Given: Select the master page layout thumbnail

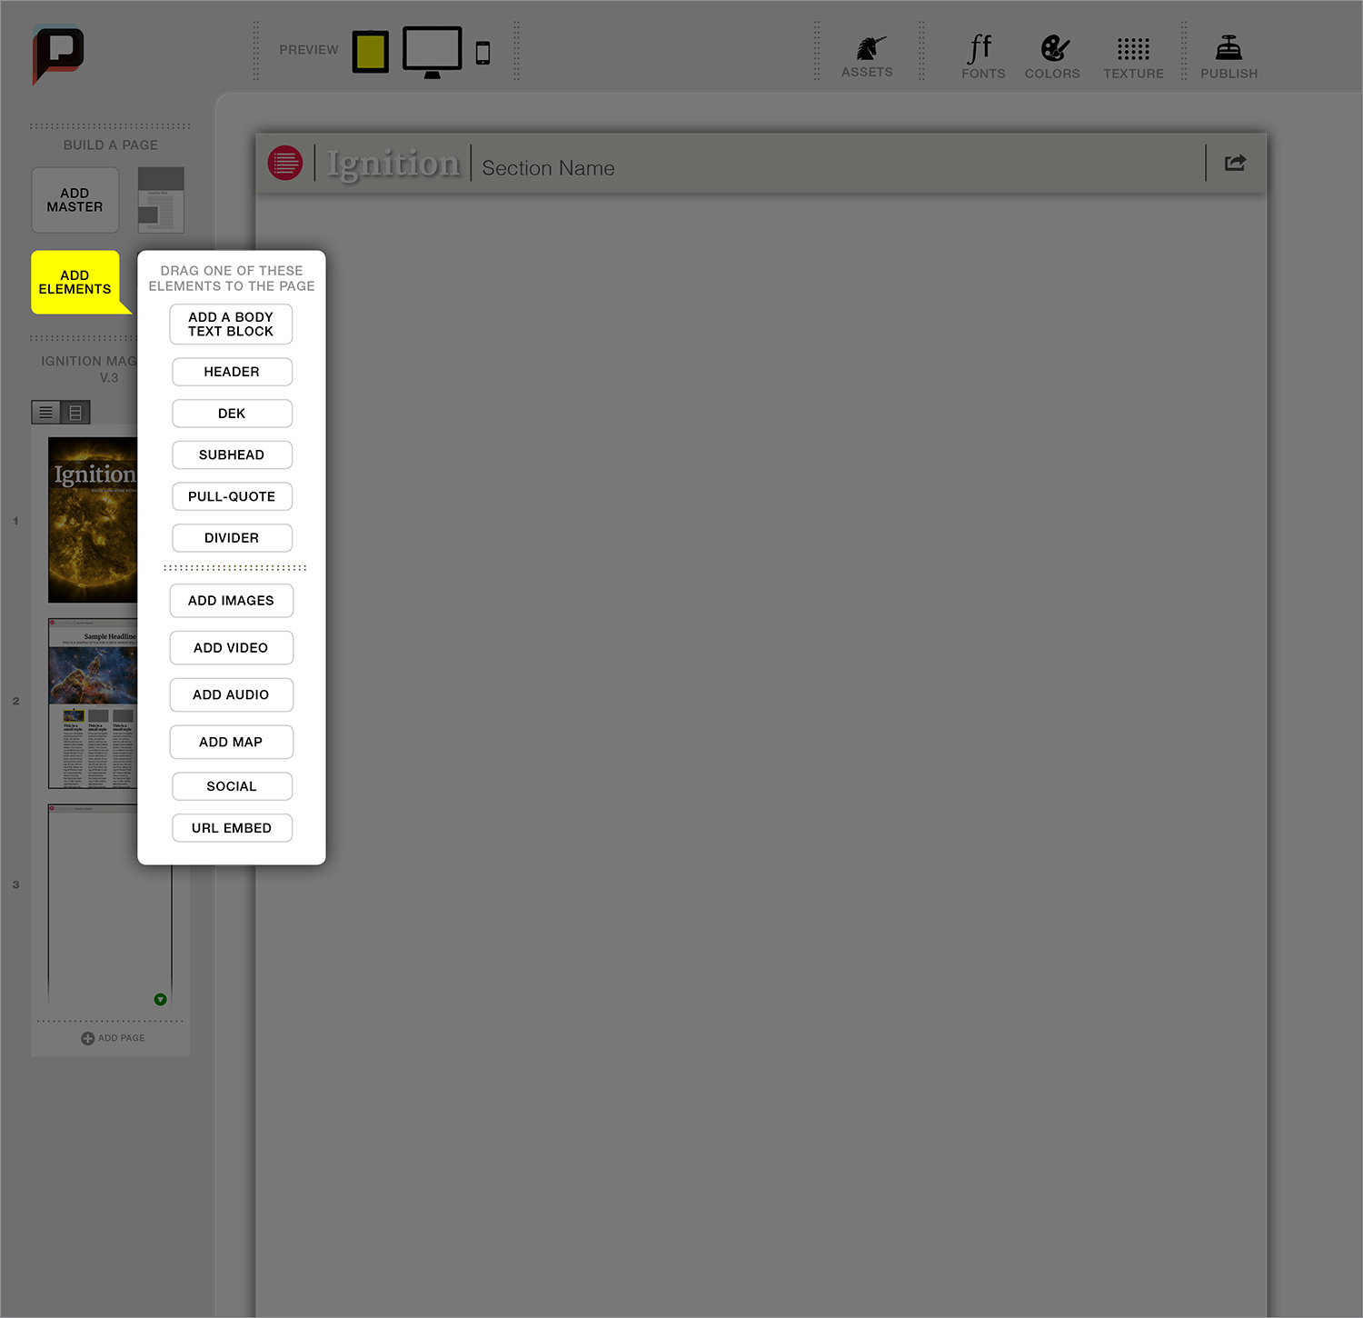Looking at the screenshot, I should [161, 200].
